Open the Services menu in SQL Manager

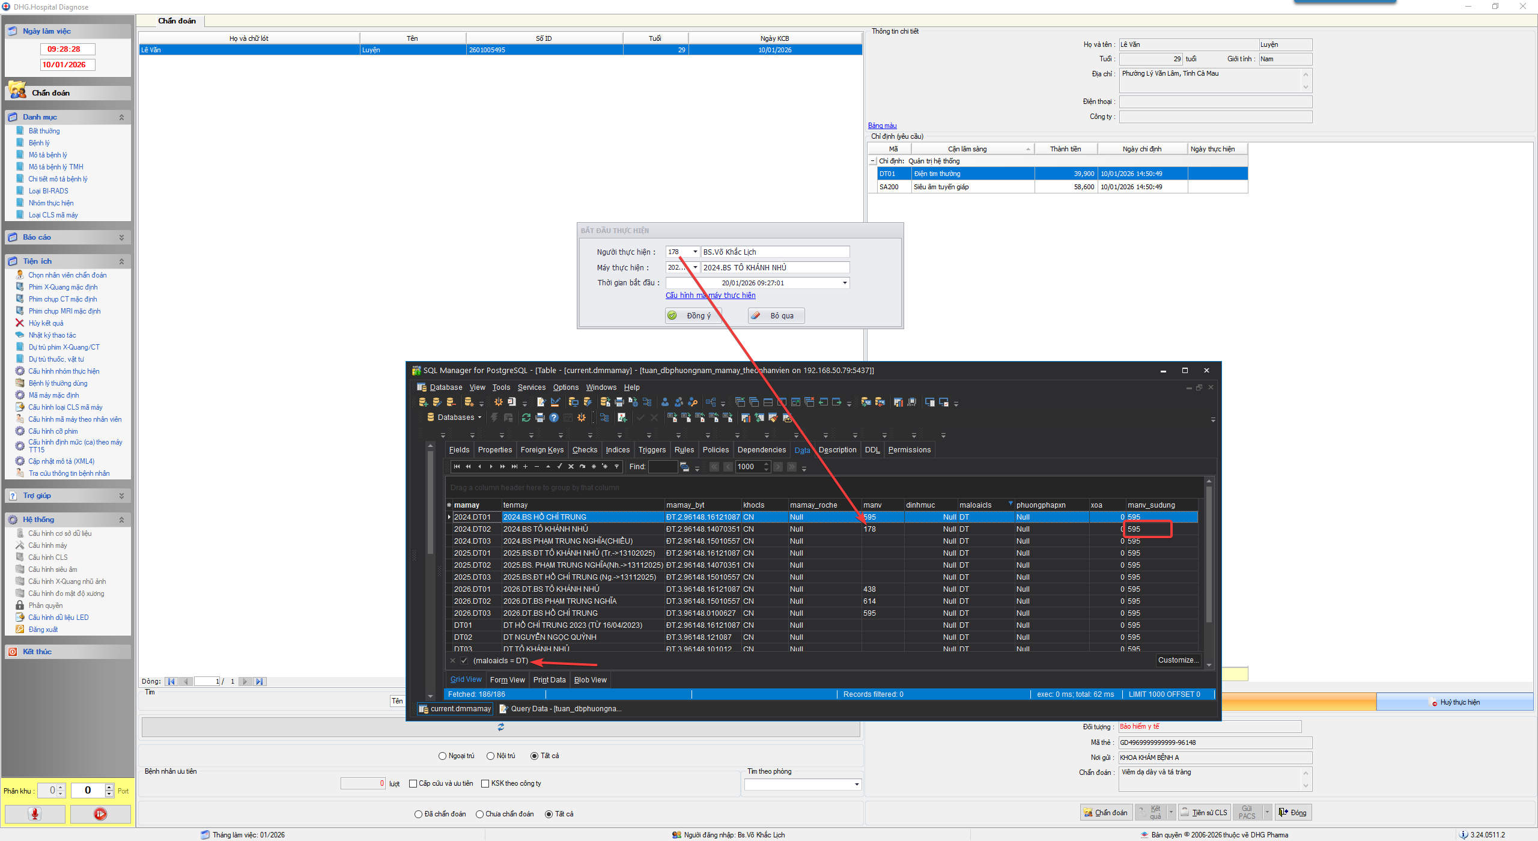[531, 387]
